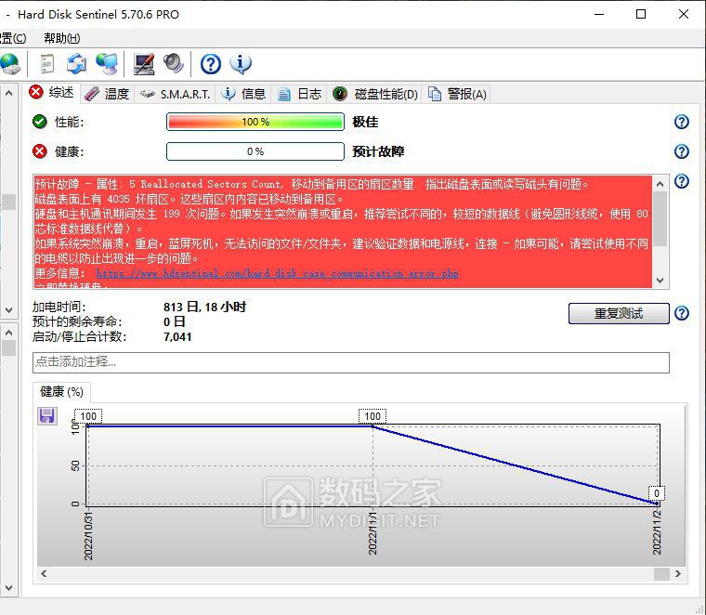This screenshot has width=706, height=615.
Task: Click the 重复测试 button
Action: 619,313
